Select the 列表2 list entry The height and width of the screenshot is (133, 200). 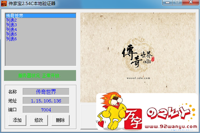(x=12, y=20)
